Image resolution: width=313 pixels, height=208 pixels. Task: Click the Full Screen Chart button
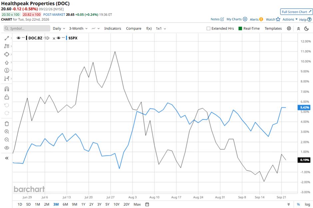coord(296,12)
